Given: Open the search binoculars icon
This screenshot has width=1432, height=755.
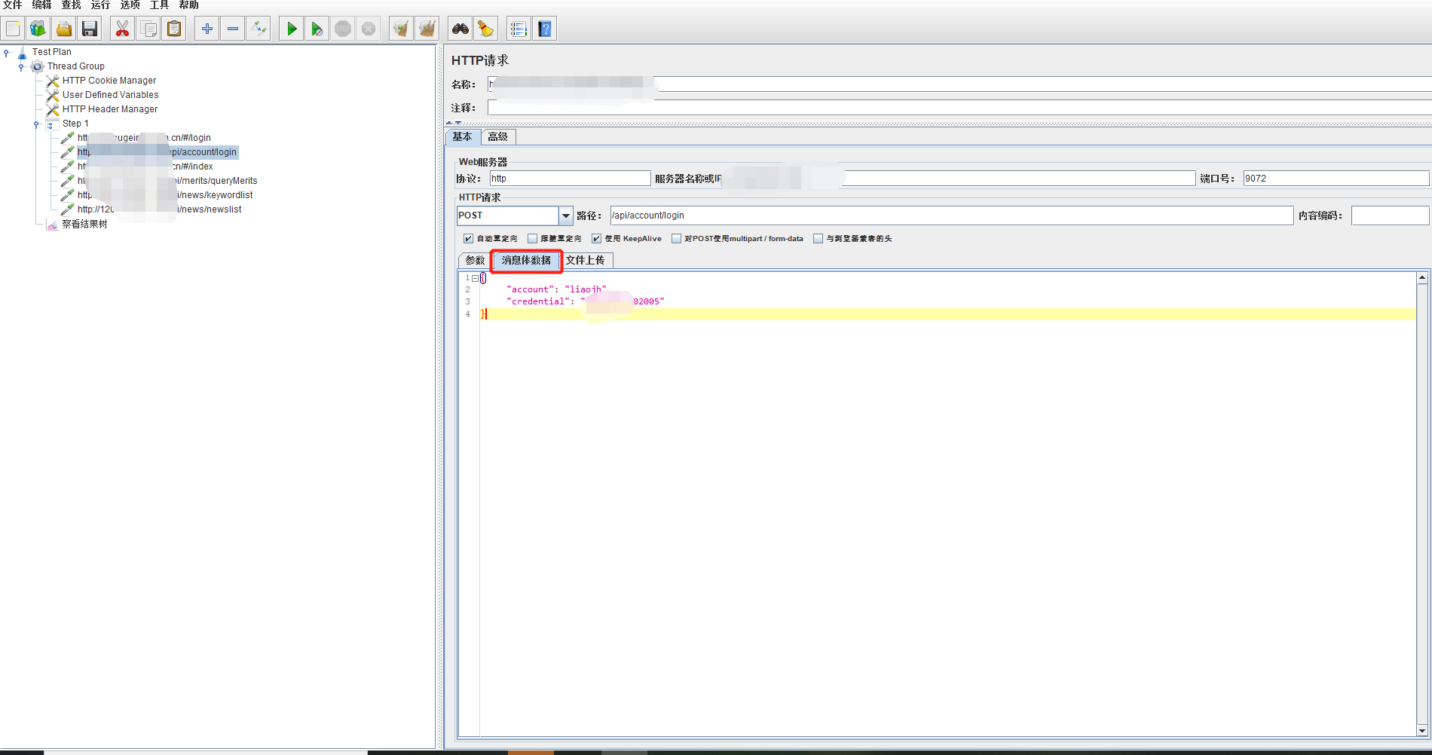Looking at the screenshot, I should [x=460, y=28].
